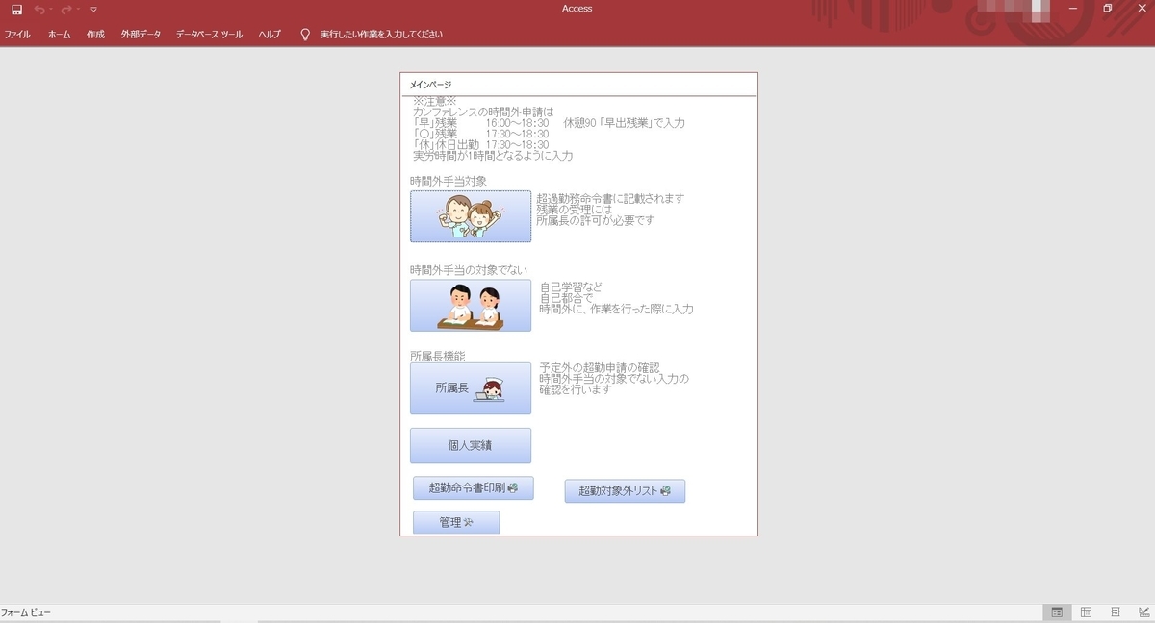Open the 管理 admin button

click(x=456, y=522)
